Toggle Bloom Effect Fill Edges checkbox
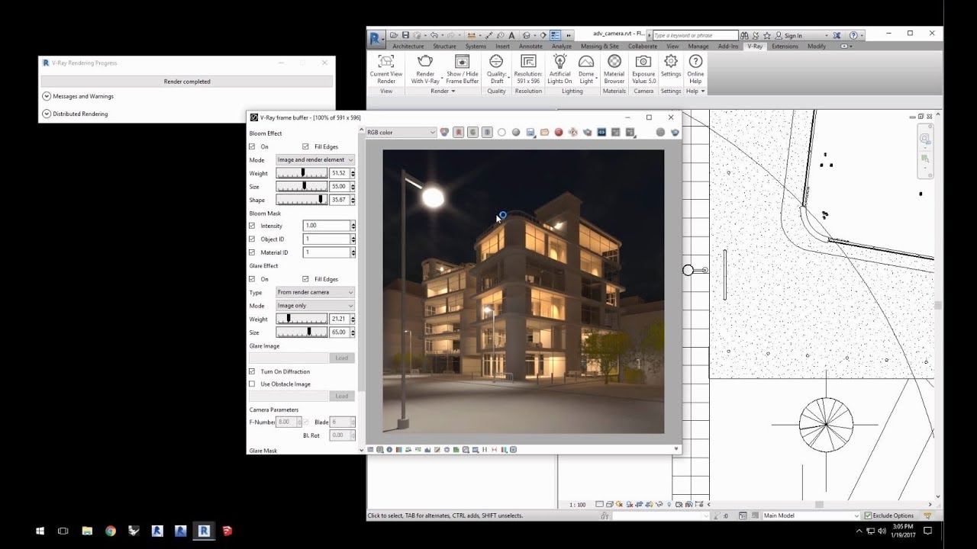977x549 pixels. 305,146
